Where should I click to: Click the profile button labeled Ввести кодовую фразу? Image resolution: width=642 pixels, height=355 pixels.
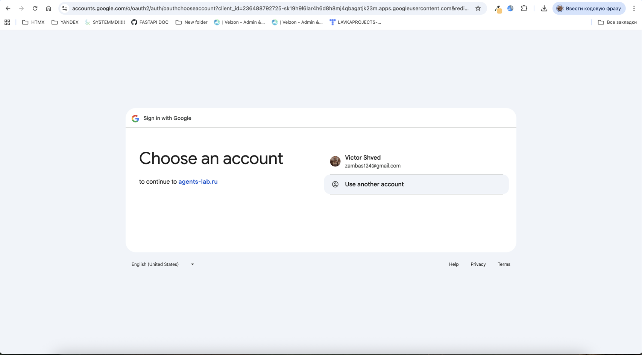[589, 8]
